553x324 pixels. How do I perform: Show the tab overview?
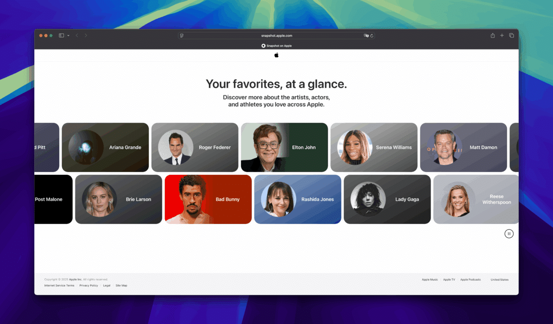coord(512,35)
